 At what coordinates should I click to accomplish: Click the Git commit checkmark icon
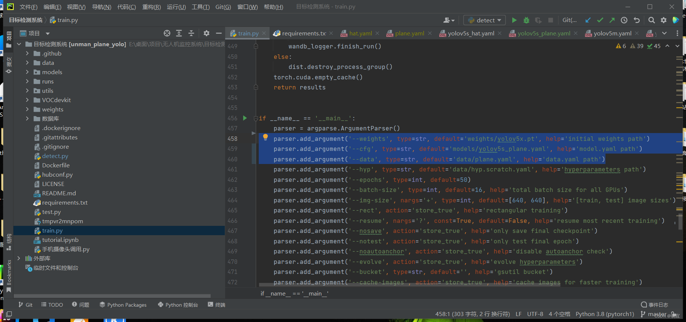pos(600,20)
